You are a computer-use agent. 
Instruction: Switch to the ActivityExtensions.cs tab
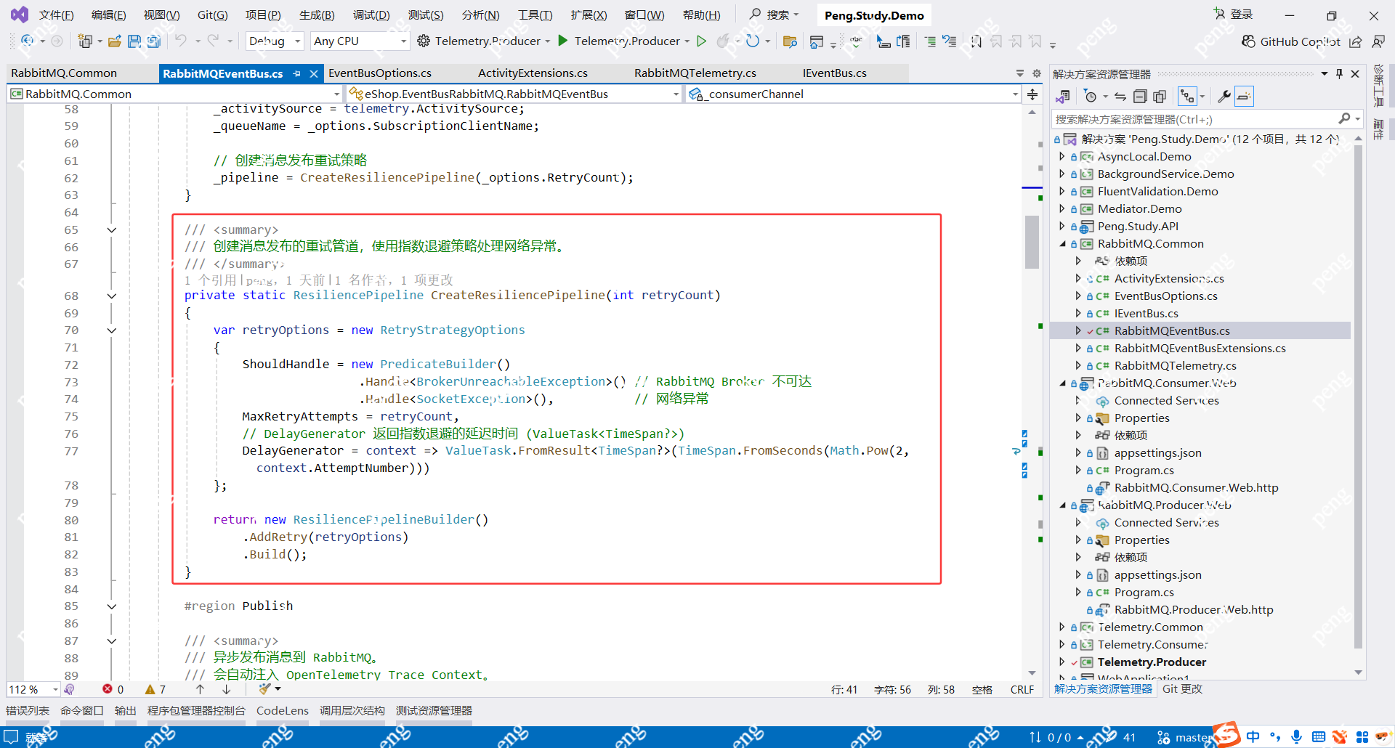533,73
